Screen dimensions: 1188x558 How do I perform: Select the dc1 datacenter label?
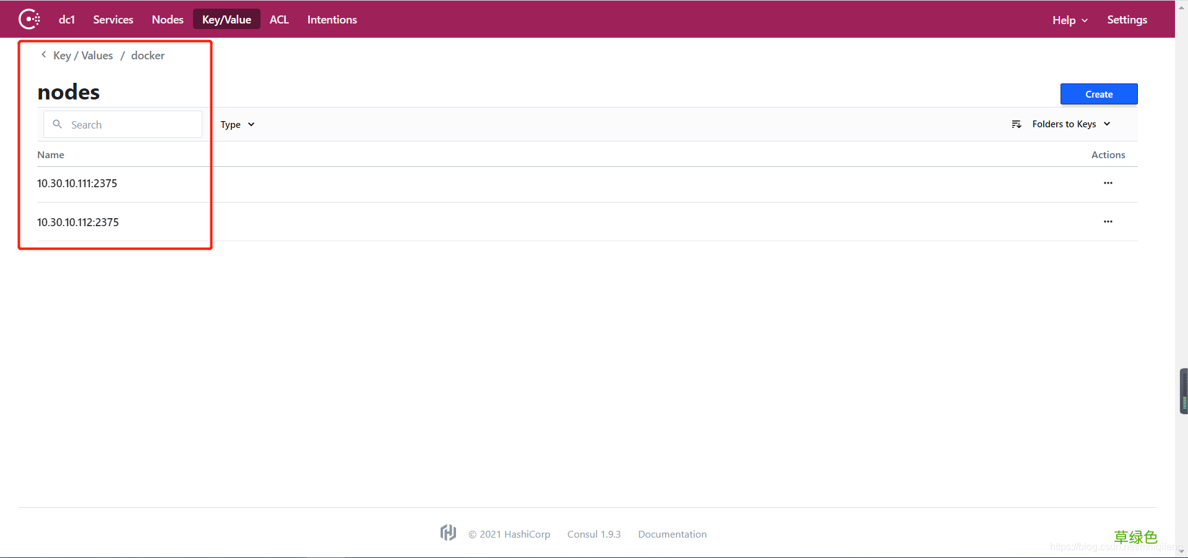click(x=66, y=19)
